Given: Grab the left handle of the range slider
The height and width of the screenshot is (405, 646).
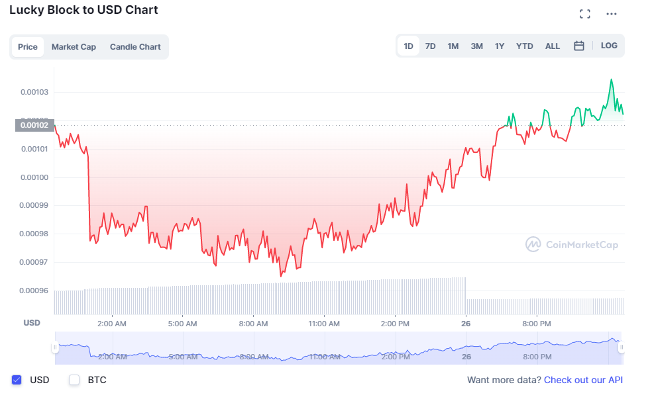Looking at the screenshot, I should coord(55,347).
